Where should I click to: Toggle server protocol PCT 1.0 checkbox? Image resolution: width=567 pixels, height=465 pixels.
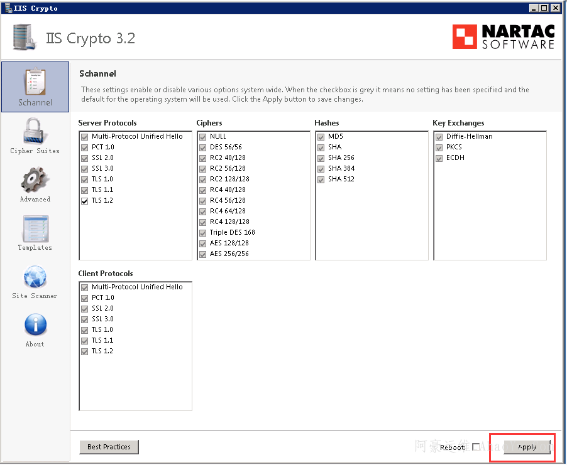coord(85,147)
